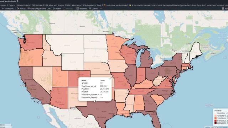
Task: Click the state of Wyoming on map
Action: (x=73, y=62)
